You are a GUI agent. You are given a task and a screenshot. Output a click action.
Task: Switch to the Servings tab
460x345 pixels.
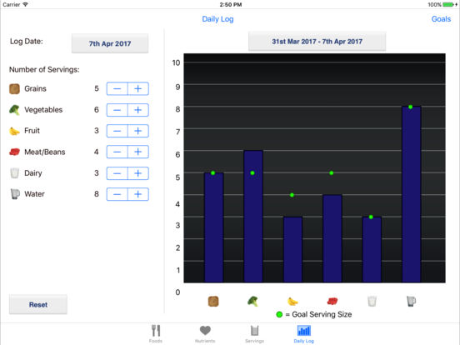pyautogui.click(x=255, y=334)
